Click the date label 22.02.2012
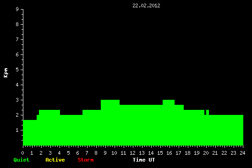Screen dimensions: 252x168 (x=146, y=5)
